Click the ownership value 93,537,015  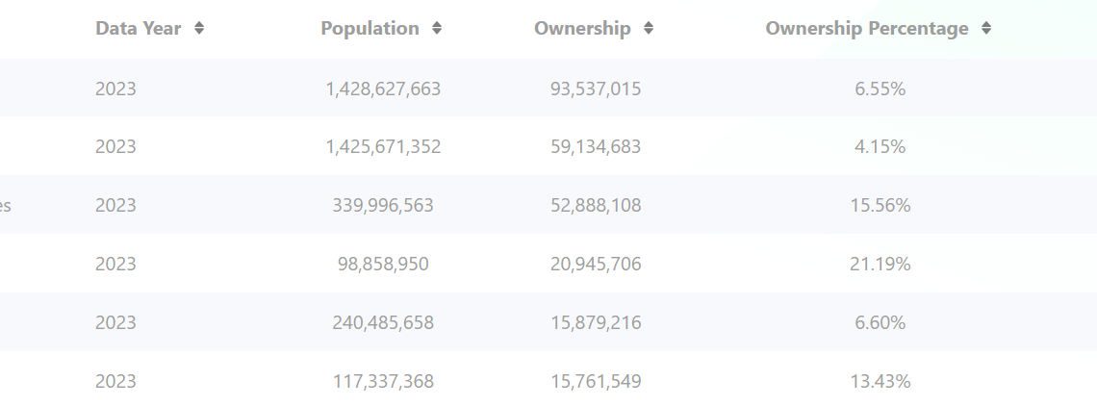596,89
